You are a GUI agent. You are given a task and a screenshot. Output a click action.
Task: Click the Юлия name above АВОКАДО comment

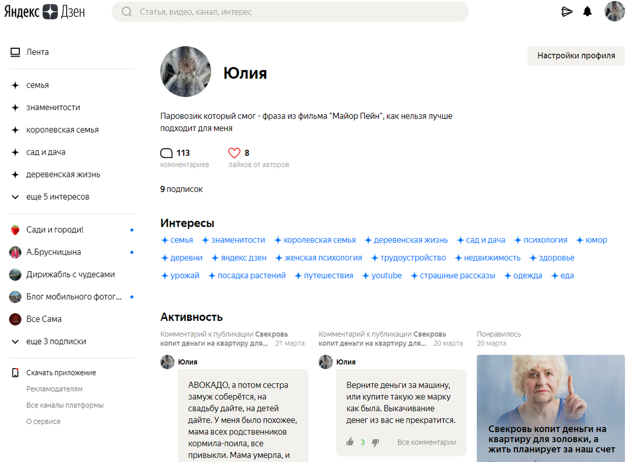tap(188, 362)
